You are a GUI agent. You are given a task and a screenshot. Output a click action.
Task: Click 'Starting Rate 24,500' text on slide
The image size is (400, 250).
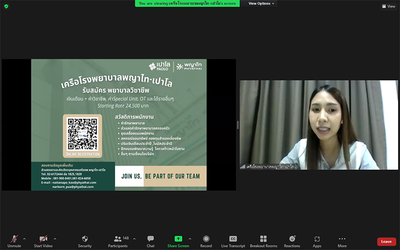tap(123, 105)
